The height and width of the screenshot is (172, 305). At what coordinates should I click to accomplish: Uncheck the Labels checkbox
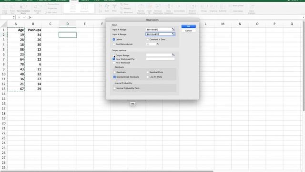[114, 39]
